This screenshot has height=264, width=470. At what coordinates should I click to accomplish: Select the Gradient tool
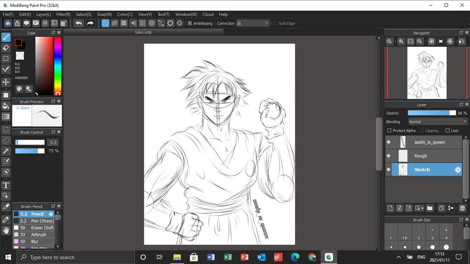pos(6,117)
